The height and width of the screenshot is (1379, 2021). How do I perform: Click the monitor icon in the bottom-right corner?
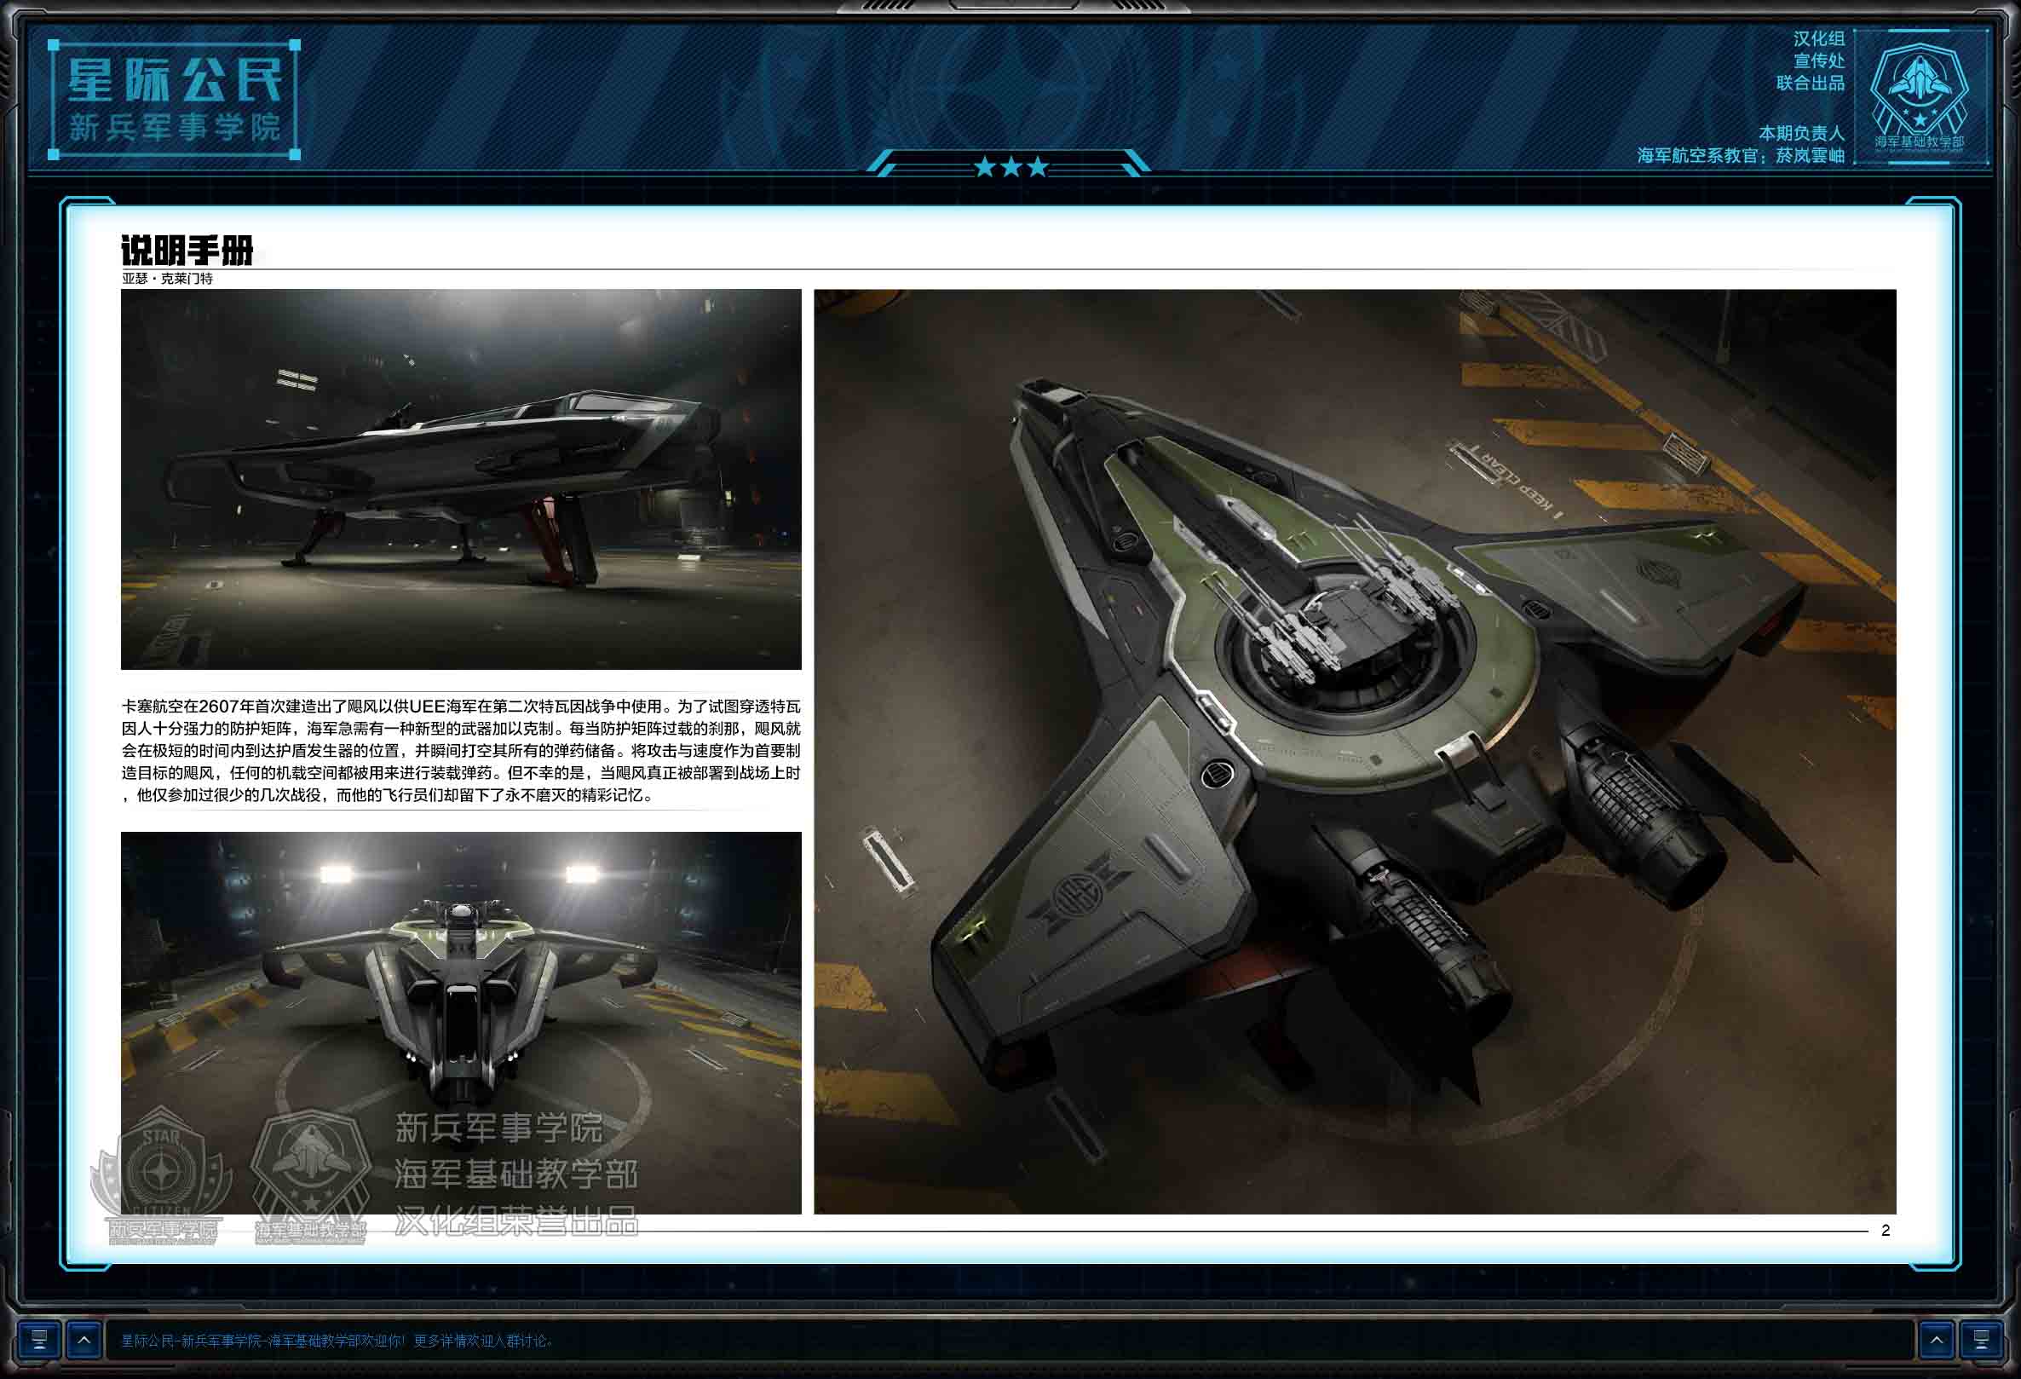pyautogui.click(x=1981, y=1340)
